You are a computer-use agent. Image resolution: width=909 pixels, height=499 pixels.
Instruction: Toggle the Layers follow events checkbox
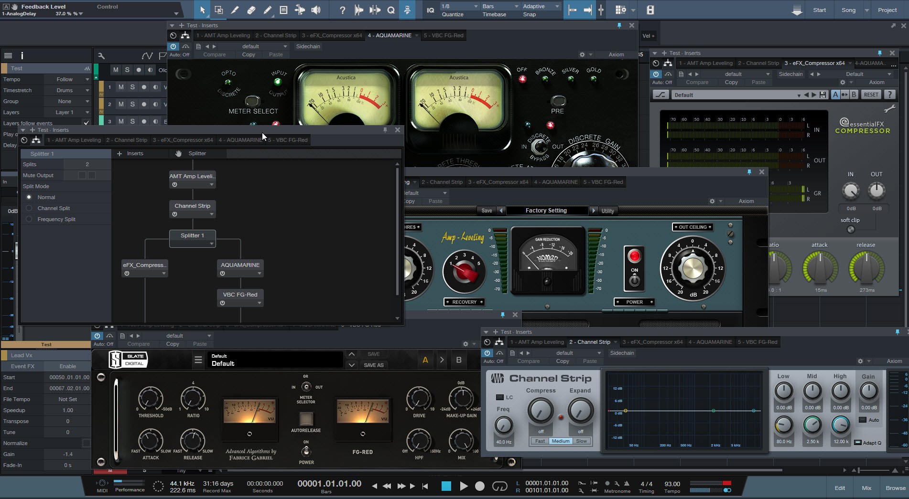tap(87, 123)
